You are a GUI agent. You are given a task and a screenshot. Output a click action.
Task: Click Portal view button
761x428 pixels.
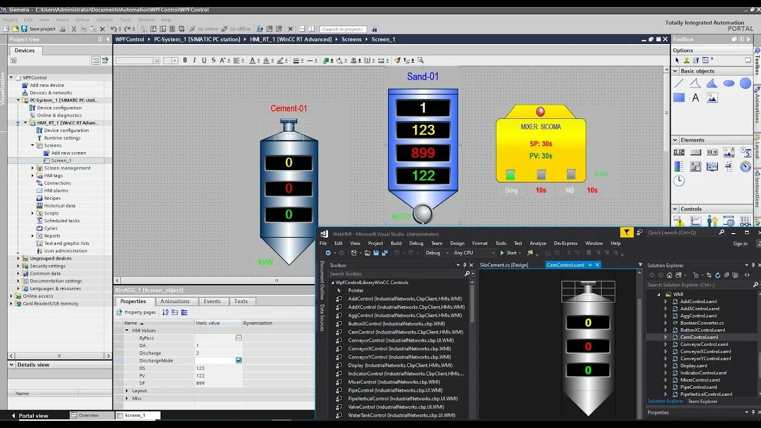coord(30,416)
